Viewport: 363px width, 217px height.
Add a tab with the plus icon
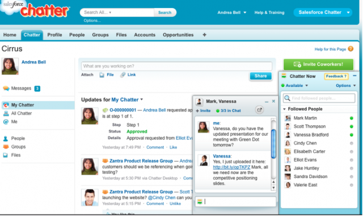point(204,35)
